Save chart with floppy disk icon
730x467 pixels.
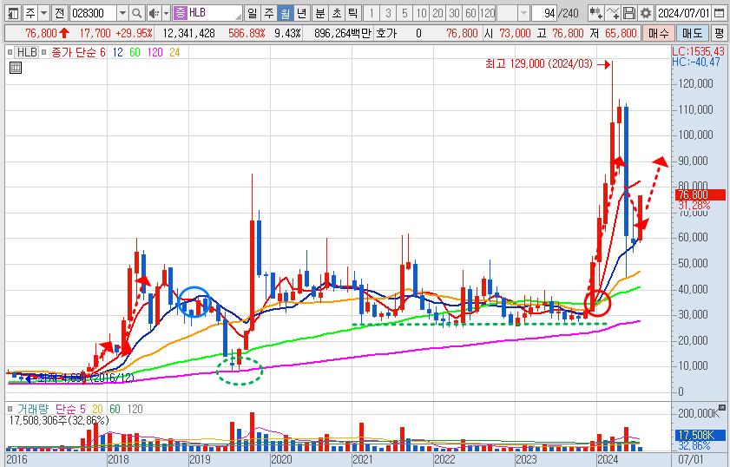pos(629,13)
